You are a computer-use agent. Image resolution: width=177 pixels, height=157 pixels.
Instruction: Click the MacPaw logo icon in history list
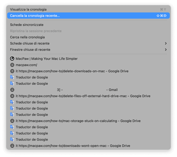(12, 59)
